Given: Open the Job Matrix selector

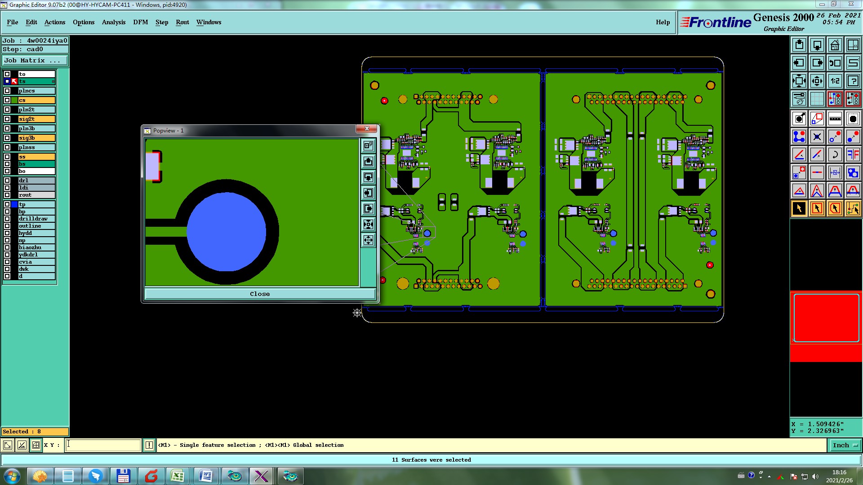Looking at the screenshot, I should click(35, 60).
